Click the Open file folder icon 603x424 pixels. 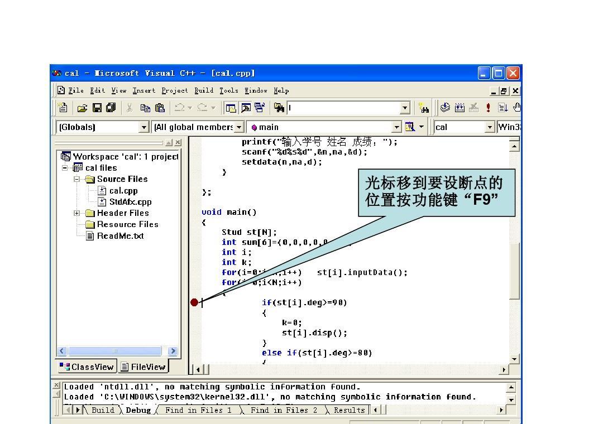(x=82, y=108)
